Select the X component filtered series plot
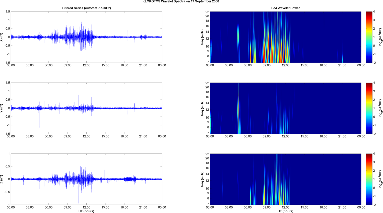 (86, 37)
